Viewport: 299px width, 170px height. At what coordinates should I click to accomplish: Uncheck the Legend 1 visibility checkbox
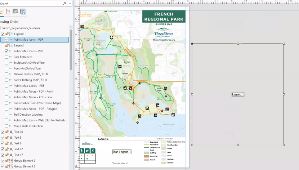point(3,34)
